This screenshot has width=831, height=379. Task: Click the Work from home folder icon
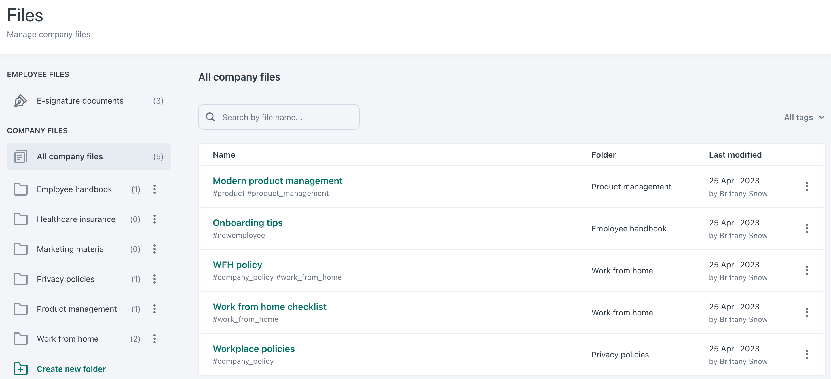click(20, 339)
